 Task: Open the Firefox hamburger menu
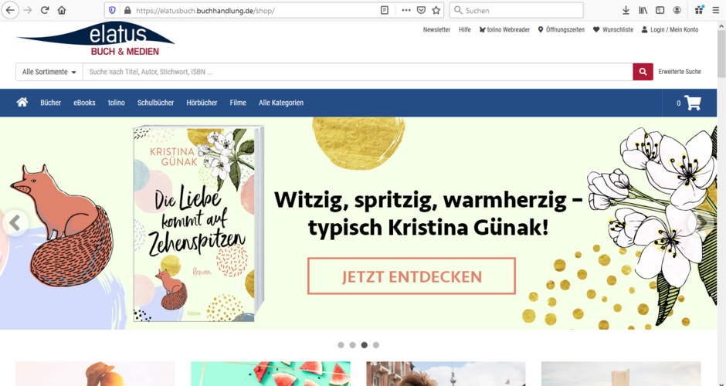pyautogui.click(x=716, y=10)
